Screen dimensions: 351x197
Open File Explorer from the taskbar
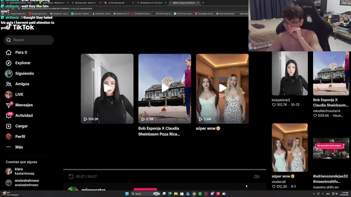176,194
